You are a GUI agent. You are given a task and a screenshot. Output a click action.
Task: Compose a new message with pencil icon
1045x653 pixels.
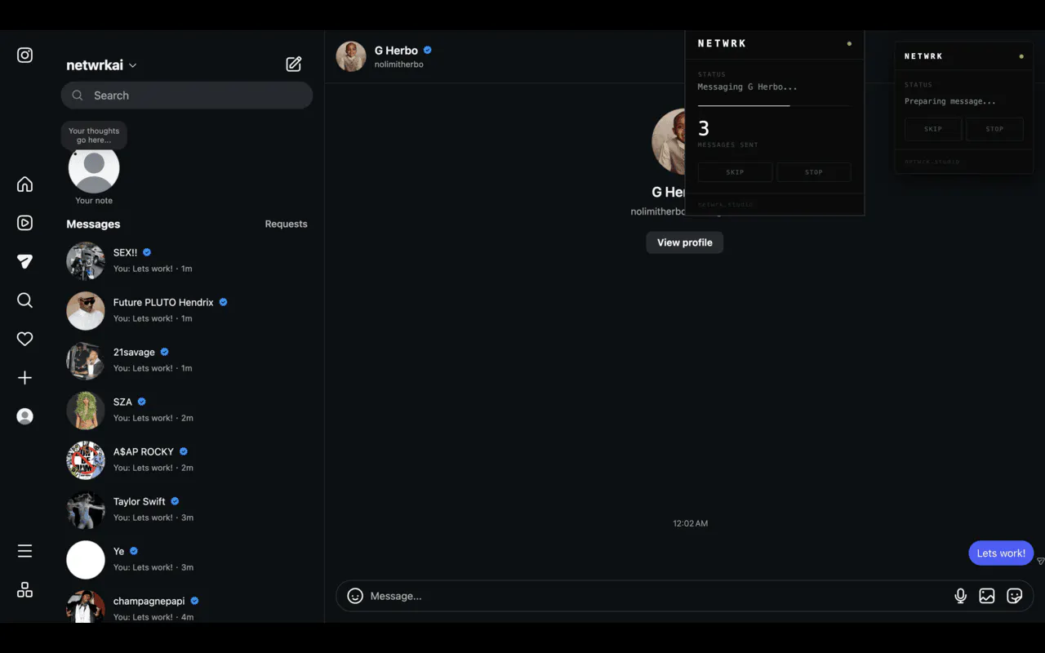click(294, 64)
